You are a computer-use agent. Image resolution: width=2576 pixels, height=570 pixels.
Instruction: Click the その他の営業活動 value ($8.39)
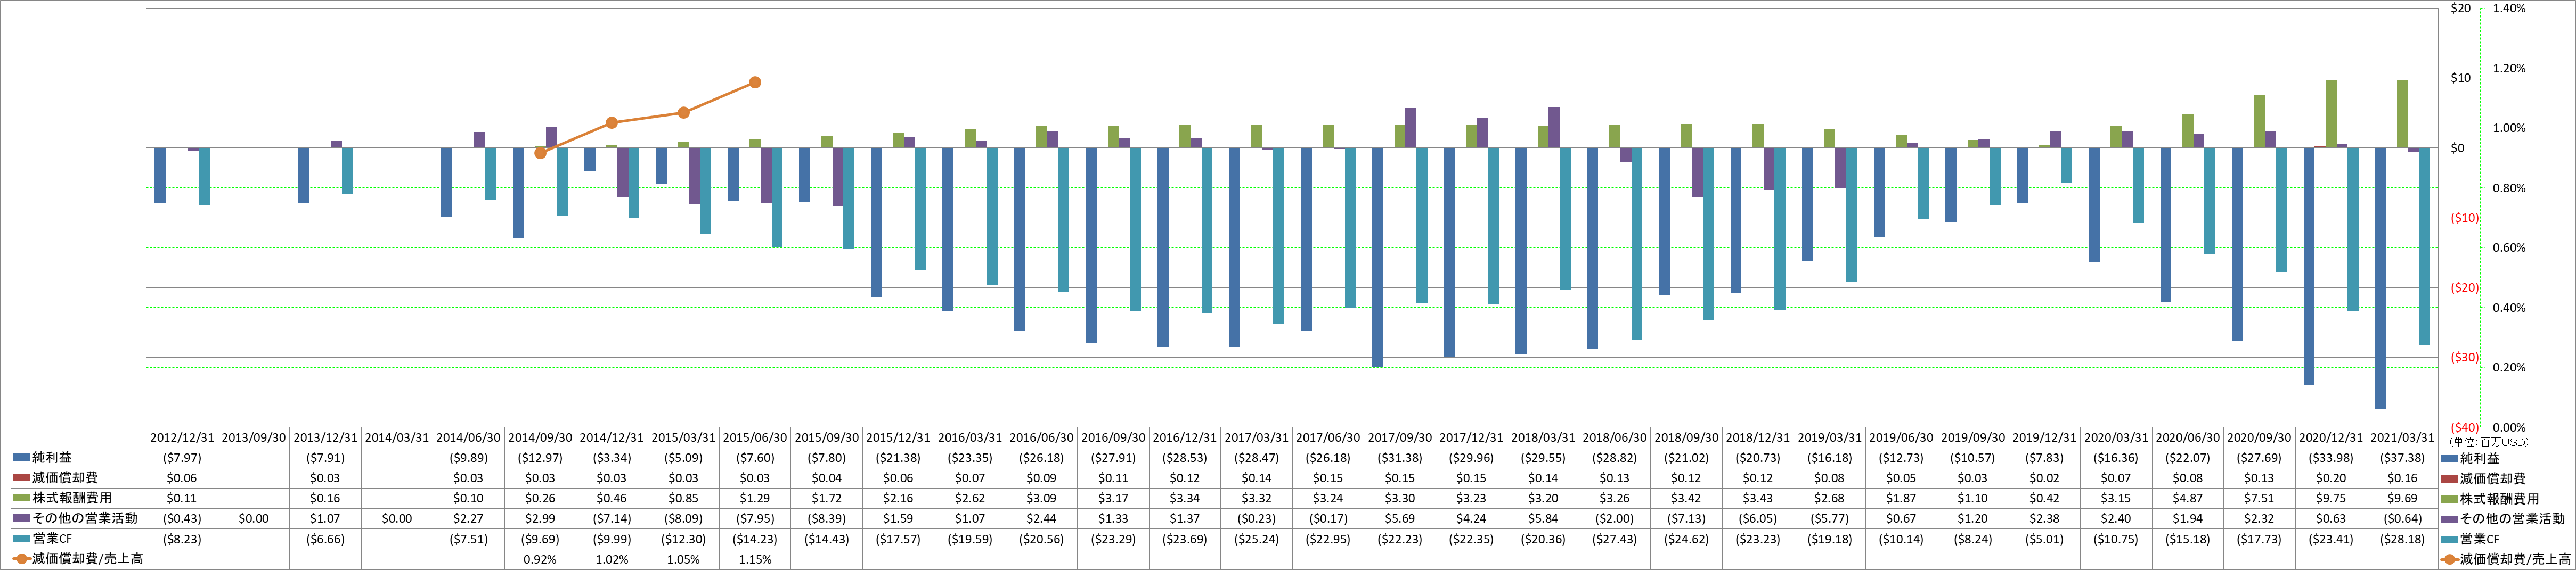pos(827,518)
